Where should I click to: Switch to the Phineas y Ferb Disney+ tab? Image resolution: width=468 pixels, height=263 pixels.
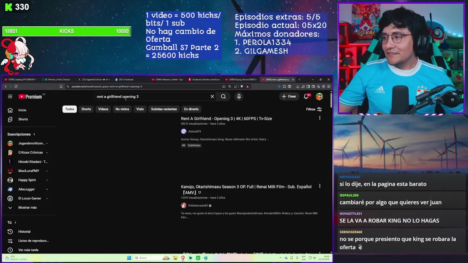point(57,79)
